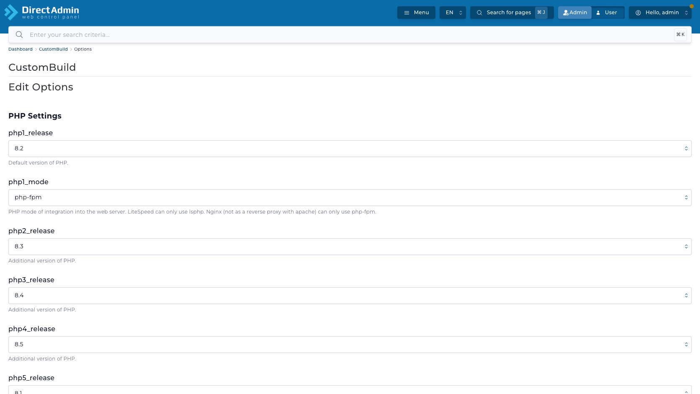Click the magnifier icon in search bar
700x394 pixels.
[x=19, y=35]
